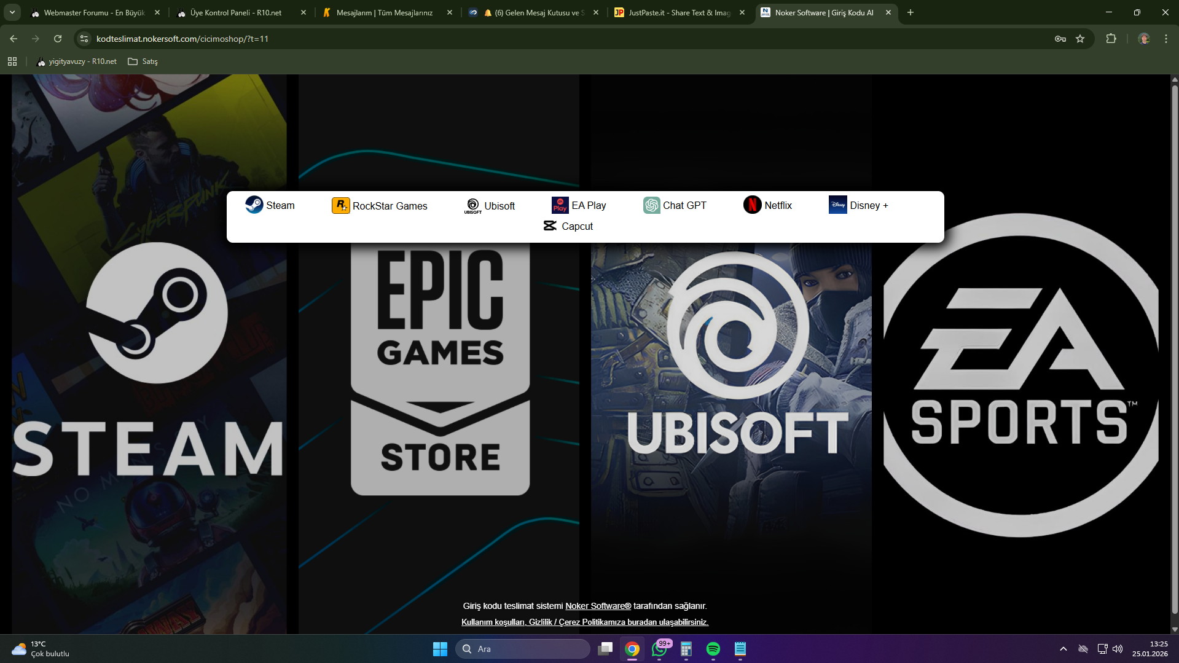Open the cloud sync icon in system tray

[x=1083, y=649]
